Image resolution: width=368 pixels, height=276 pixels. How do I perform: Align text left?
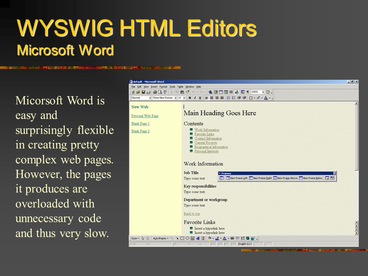click(207, 98)
